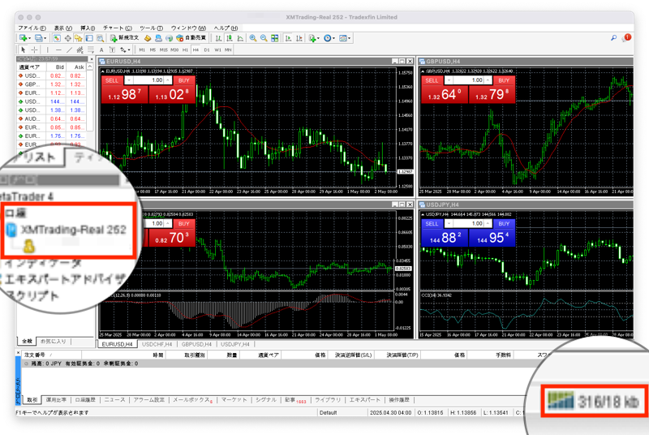Screen dimensions: 649x435
Task: Open the ツール menu
Action: click(x=151, y=28)
